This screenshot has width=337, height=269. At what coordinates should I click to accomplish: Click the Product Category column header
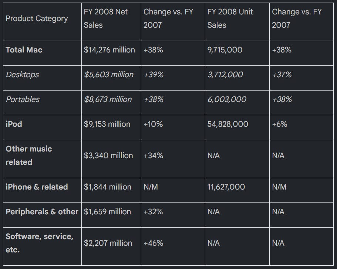click(x=37, y=18)
